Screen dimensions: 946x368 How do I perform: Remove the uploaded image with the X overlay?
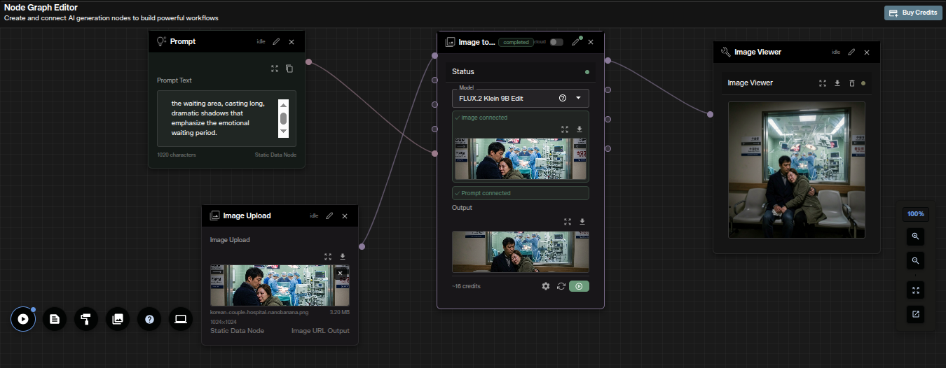(341, 274)
